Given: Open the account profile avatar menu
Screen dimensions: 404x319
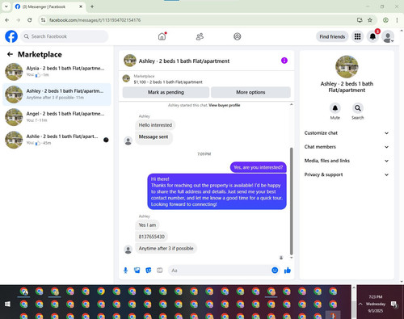Looking at the screenshot, I should (388, 36).
